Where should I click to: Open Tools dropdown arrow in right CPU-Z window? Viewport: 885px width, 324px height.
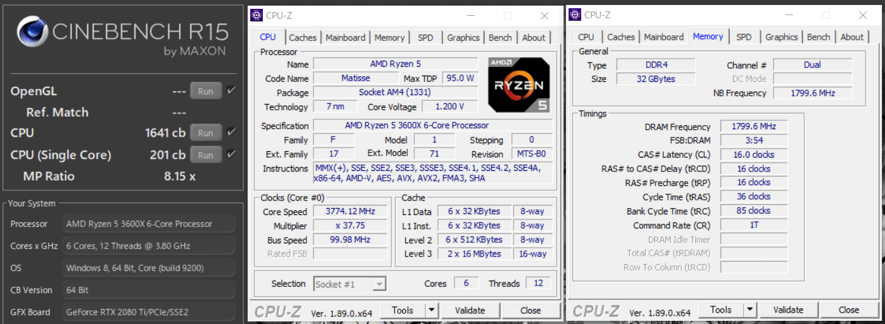pos(749,310)
